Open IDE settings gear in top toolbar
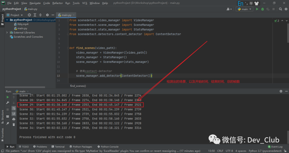 286,9
